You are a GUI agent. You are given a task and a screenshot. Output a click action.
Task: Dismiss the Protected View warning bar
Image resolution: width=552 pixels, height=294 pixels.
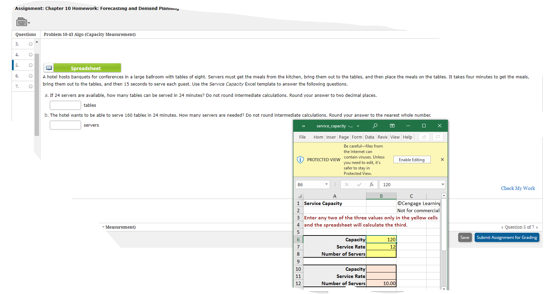tap(442, 159)
